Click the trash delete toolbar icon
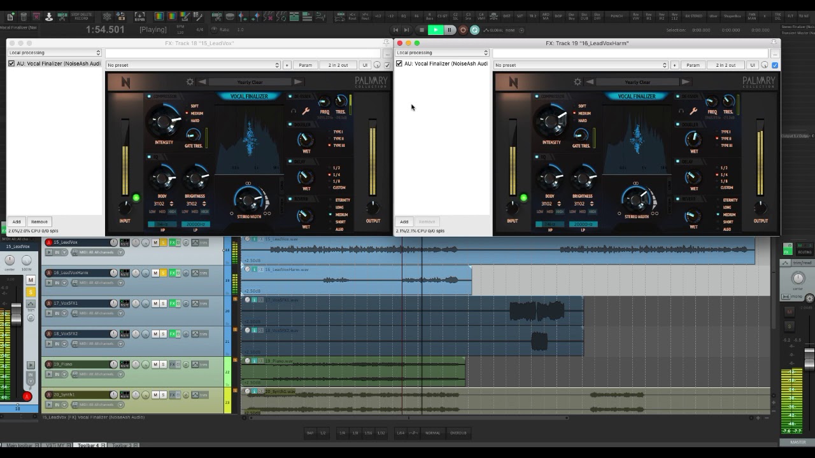The width and height of the screenshot is (815, 458). click(24, 17)
